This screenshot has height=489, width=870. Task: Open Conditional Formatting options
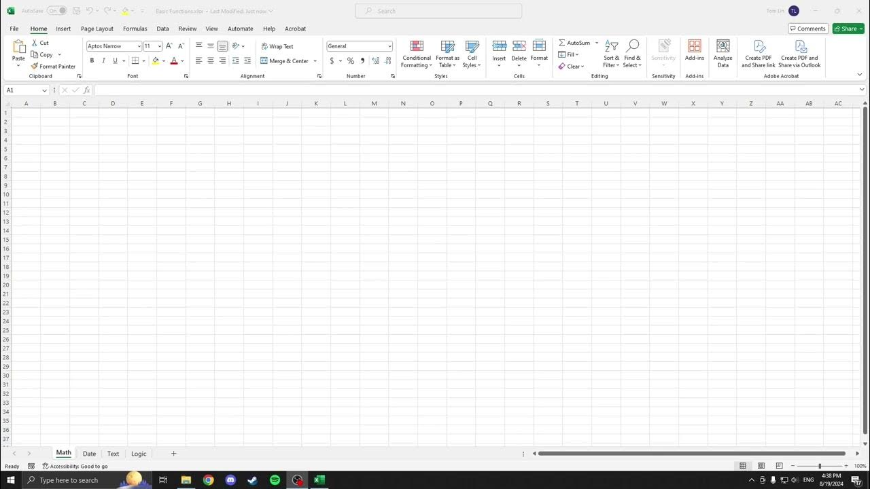(417, 54)
